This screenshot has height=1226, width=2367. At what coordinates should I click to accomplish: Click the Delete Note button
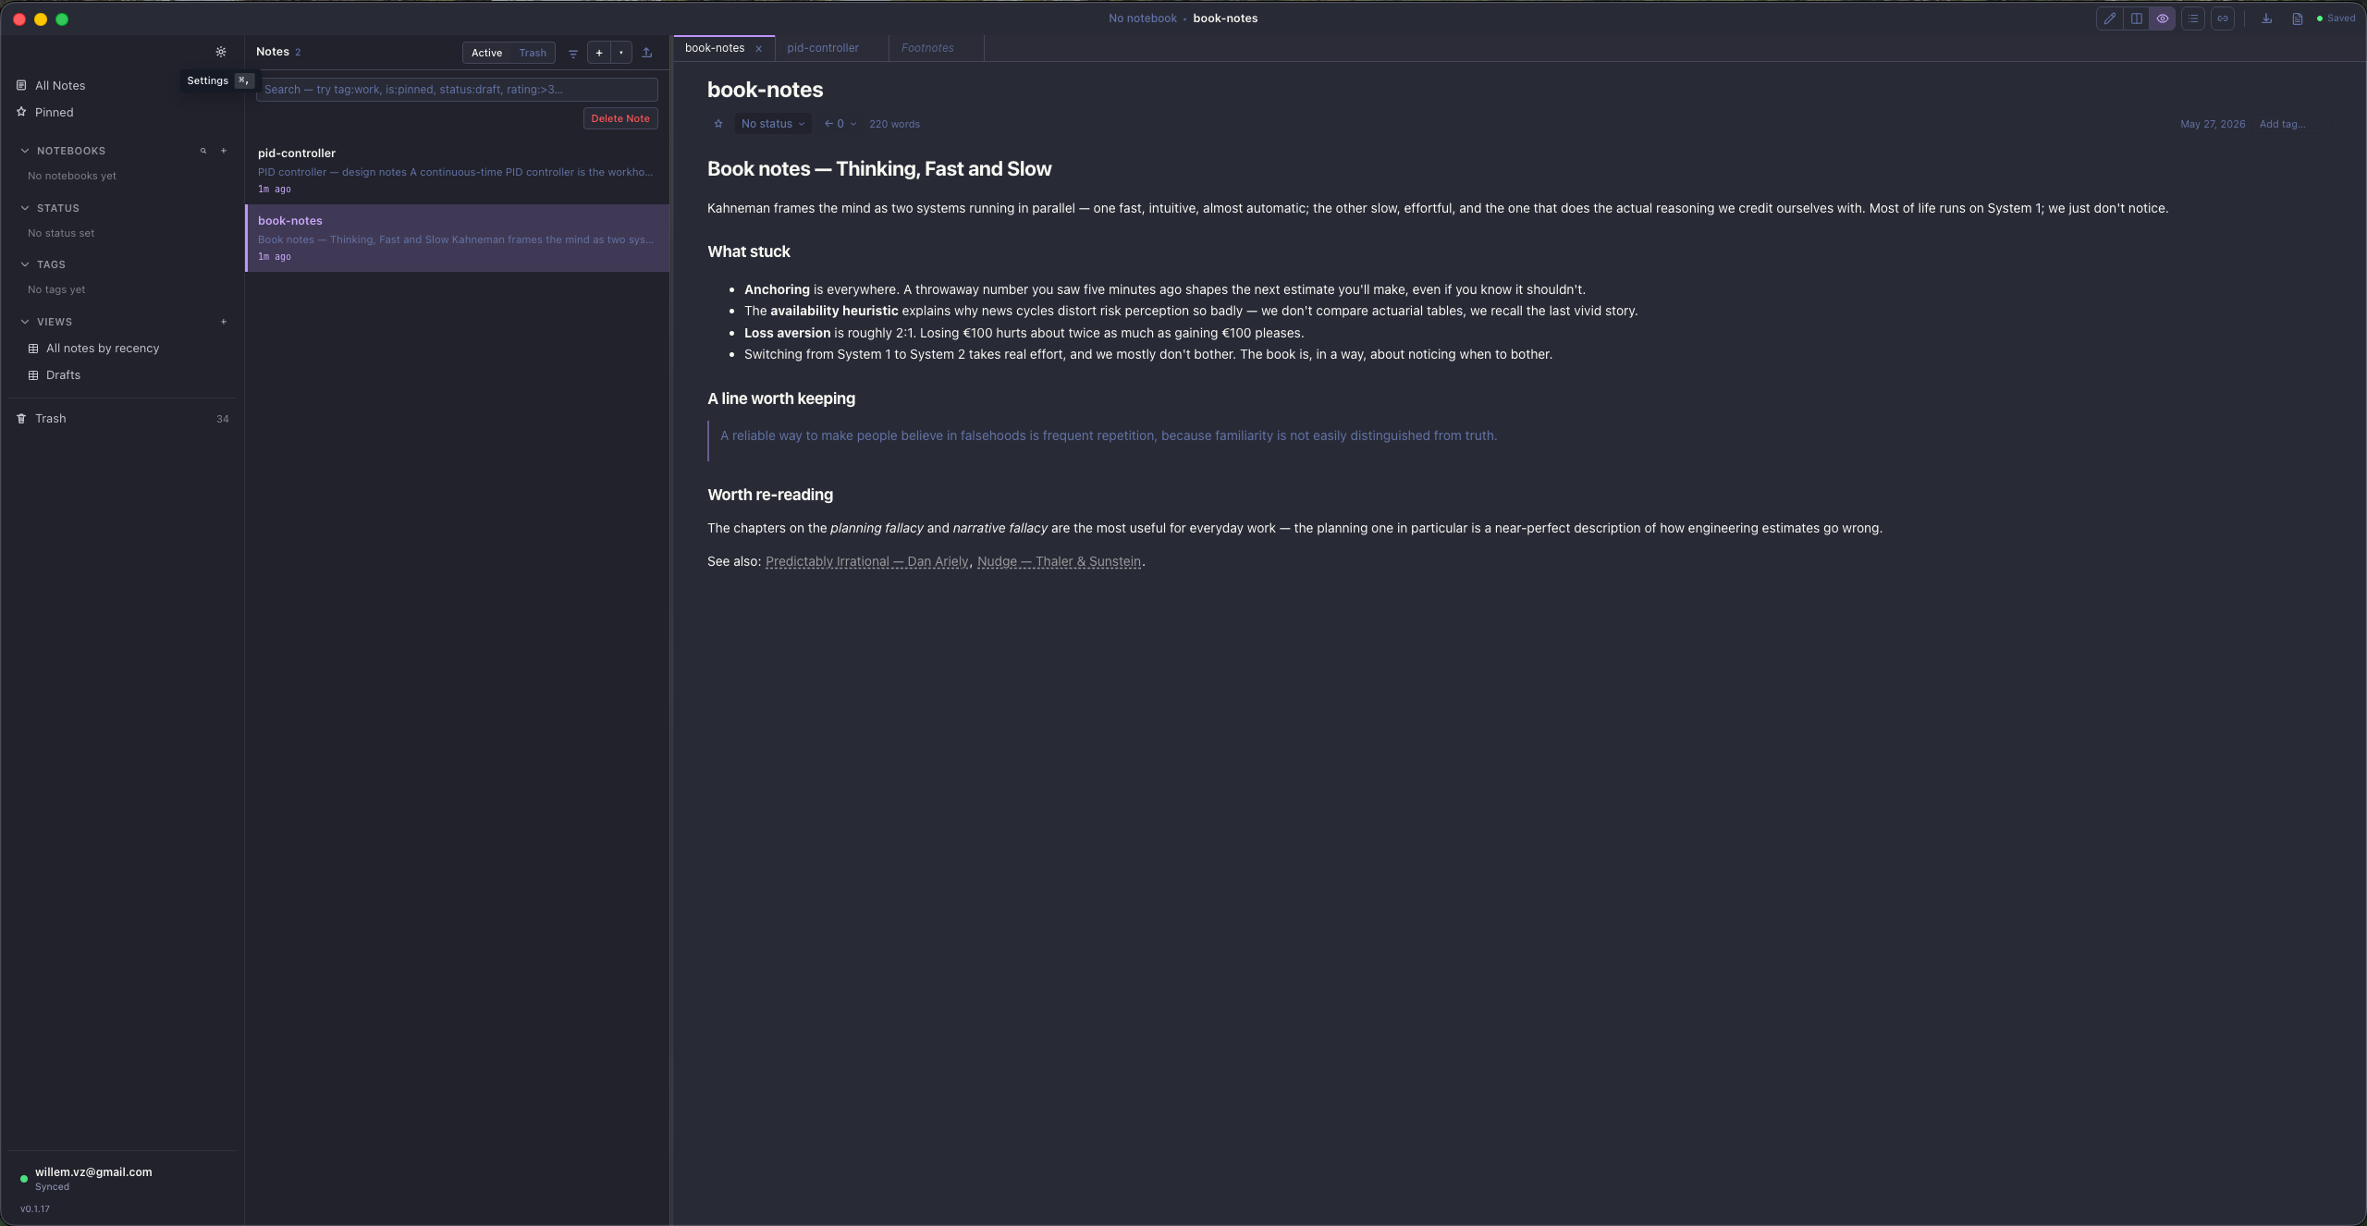620,118
